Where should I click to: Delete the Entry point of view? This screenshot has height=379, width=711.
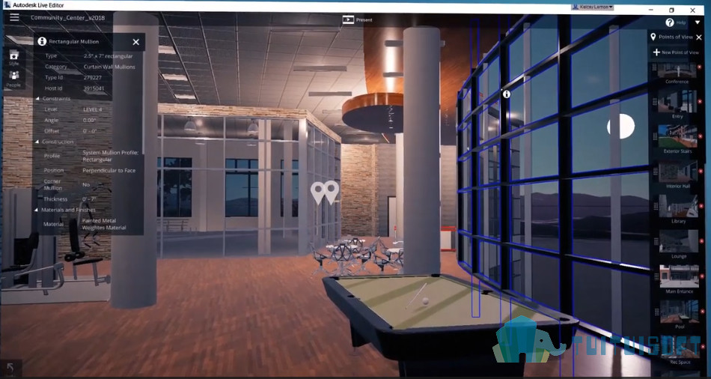coord(700,102)
